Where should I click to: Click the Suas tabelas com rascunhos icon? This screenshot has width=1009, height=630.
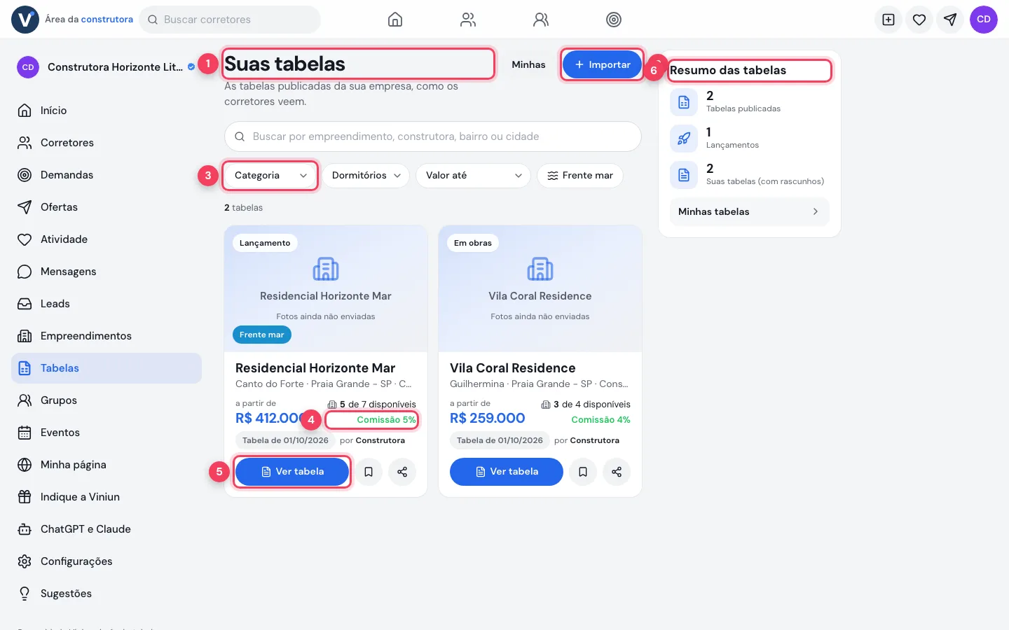click(x=684, y=175)
